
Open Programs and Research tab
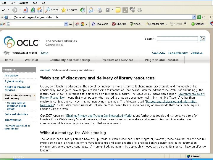[x=162, y=60]
